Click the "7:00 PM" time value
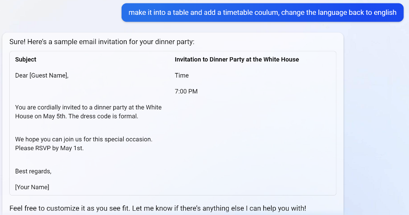This screenshot has width=409, height=215. (186, 92)
